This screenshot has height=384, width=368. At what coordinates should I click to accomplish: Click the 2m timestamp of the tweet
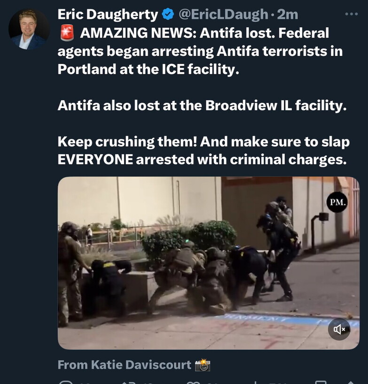pyautogui.click(x=288, y=15)
